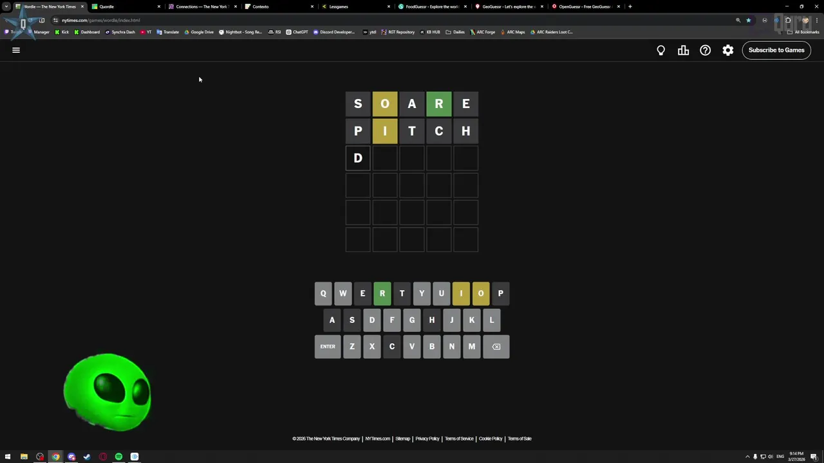Viewport: 824px width, 463px height.
Task: Tap the Y key on the keyboard
Action: coord(422,294)
